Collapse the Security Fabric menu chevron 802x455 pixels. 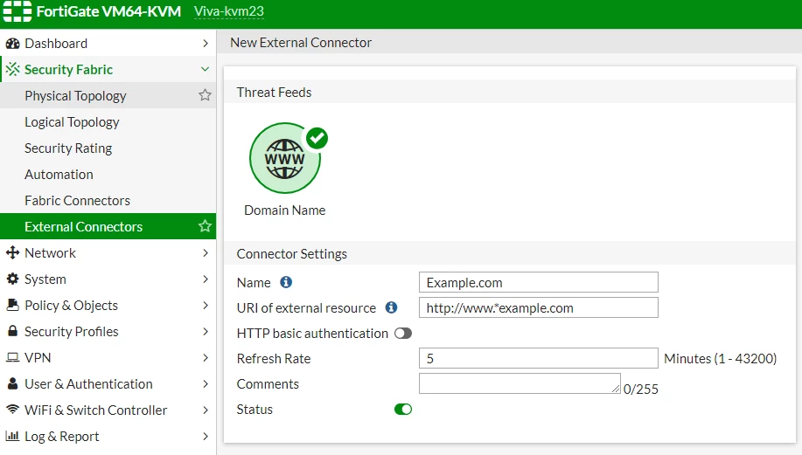coord(206,69)
